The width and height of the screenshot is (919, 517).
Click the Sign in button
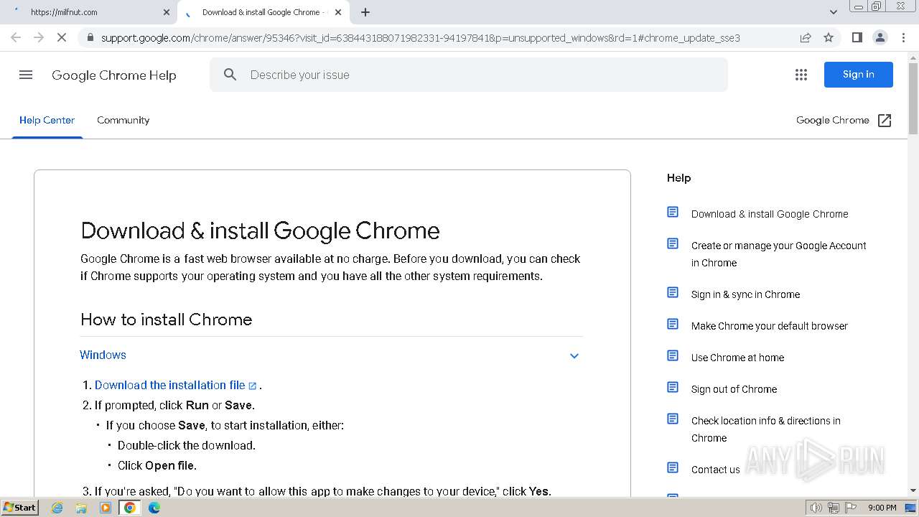click(859, 75)
